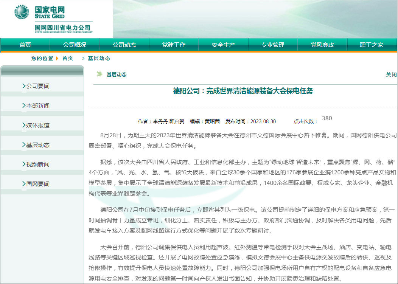Open the 党建工作 navigation tab
Image resolution: width=398 pixels, height=284 pixels.
(x=174, y=45)
